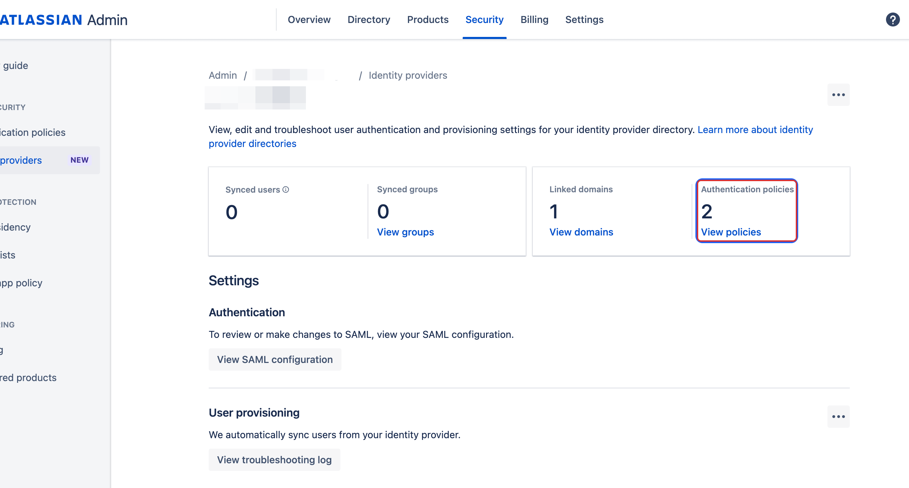Click the Directory tab in navigation
This screenshot has width=909, height=488.
[x=369, y=19]
